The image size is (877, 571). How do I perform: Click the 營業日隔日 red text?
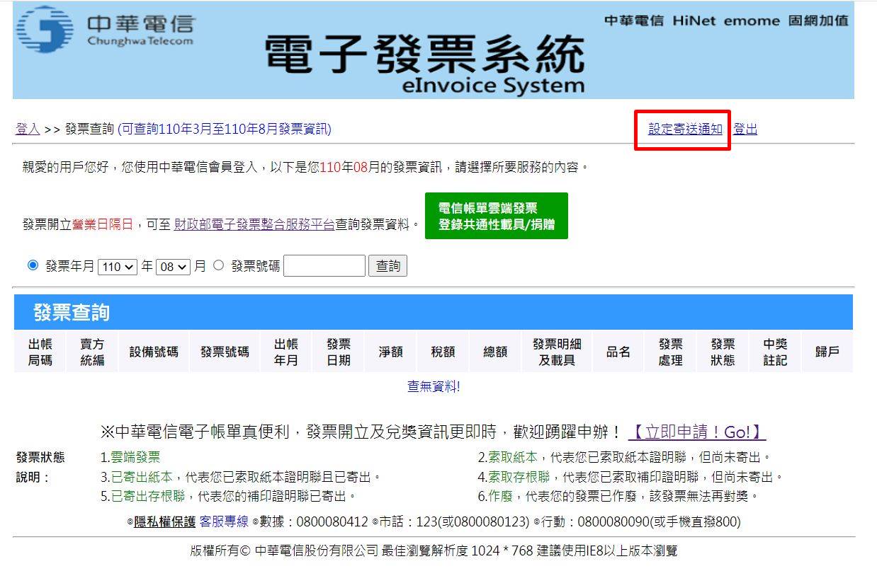point(103,225)
